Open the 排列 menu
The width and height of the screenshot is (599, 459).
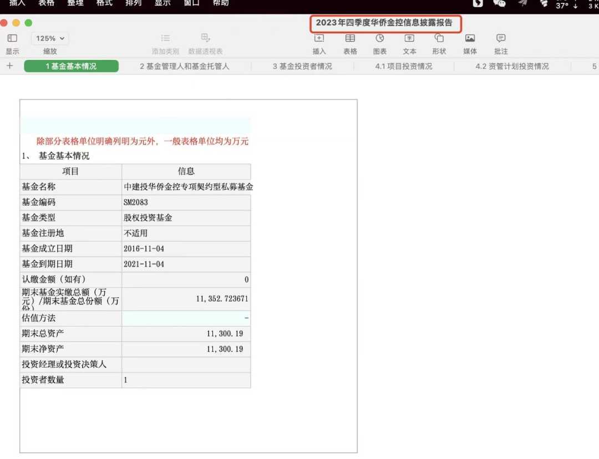click(134, 3)
